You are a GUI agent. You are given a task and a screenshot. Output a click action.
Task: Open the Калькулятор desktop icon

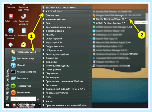(24, 32)
